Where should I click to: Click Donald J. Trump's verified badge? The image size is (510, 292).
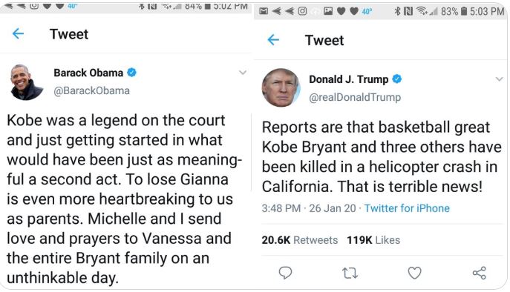397,79
